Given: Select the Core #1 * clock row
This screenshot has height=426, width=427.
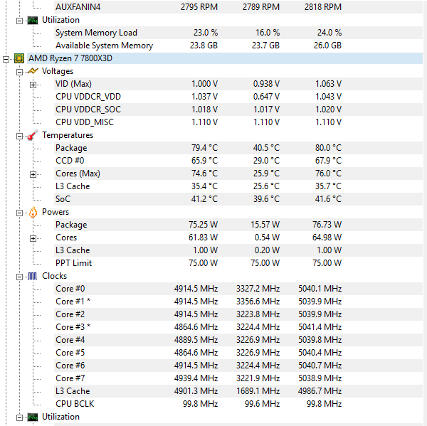Looking at the screenshot, I should click(238, 302).
